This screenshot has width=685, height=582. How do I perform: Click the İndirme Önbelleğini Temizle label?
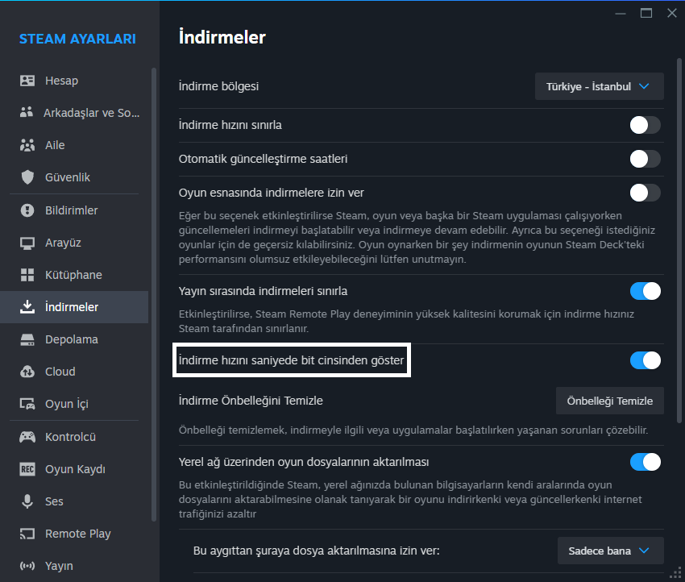pos(251,401)
